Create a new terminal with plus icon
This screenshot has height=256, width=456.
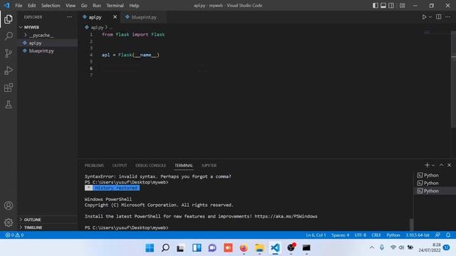(427, 165)
